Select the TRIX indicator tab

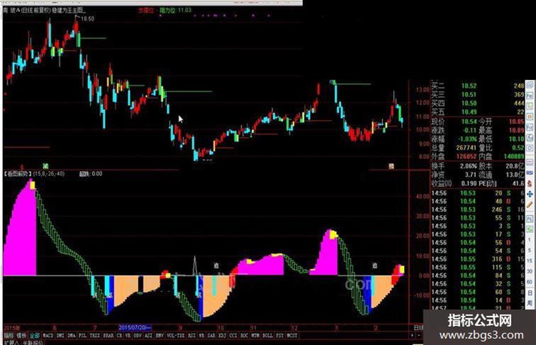[x=95, y=336]
